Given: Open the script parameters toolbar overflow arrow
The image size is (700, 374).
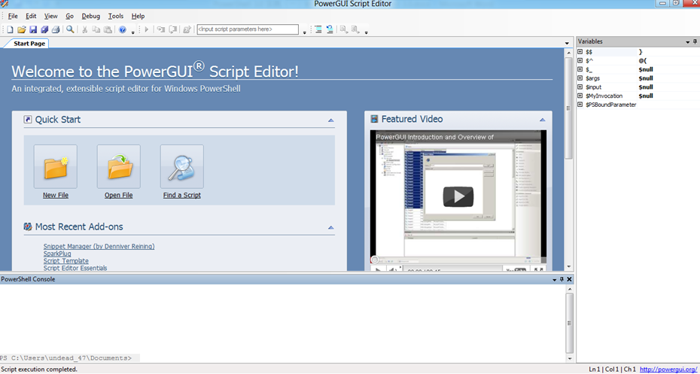Looking at the screenshot, I should [x=305, y=32].
